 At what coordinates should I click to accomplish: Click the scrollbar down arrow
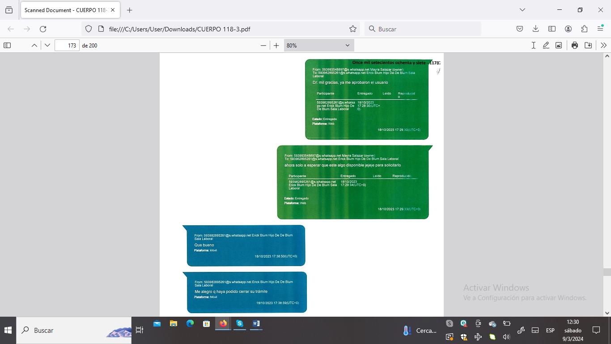click(x=607, y=313)
